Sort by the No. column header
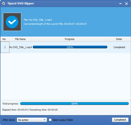This screenshot has width=131, height=125. pyautogui.click(x=5, y=39)
